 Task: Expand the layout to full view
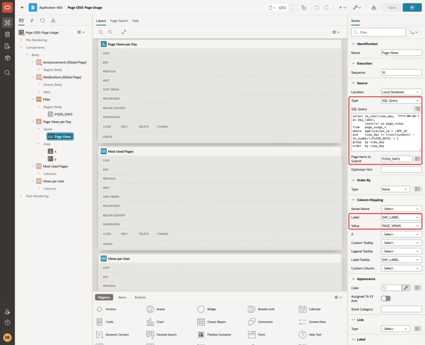coord(124,32)
